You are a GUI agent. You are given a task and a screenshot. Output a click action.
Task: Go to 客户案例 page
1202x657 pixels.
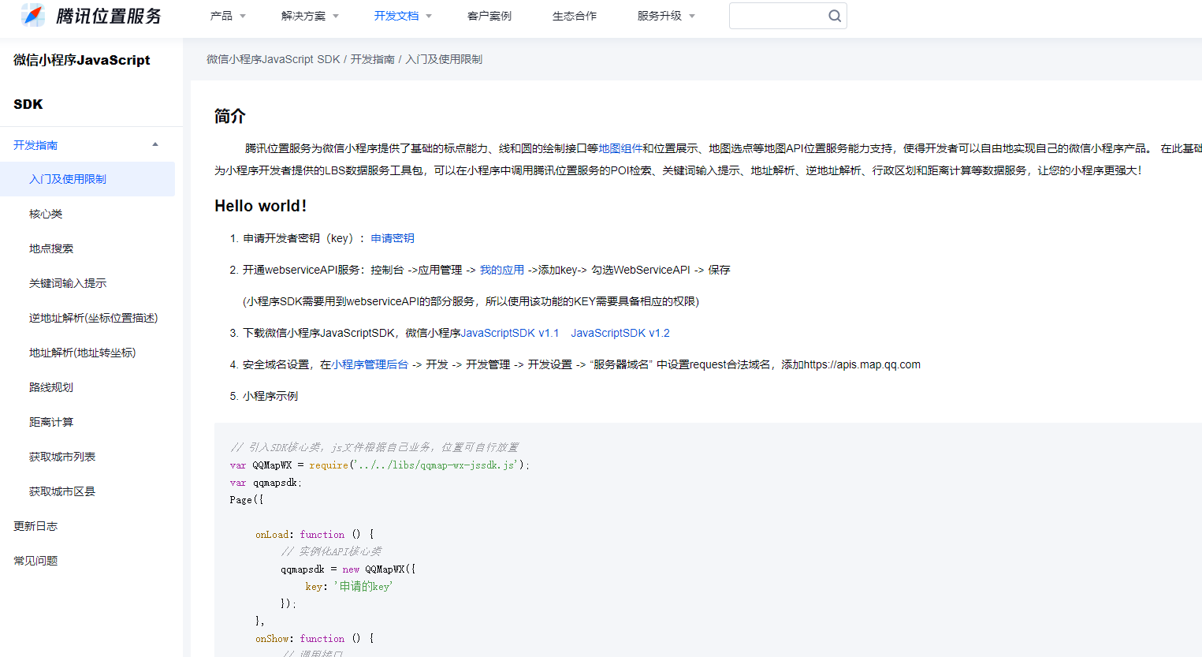pyautogui.click(x=489, y=16)
